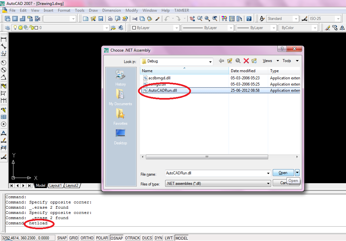
Task: Activate the Quick Leader tool
Action: [4, 109]
